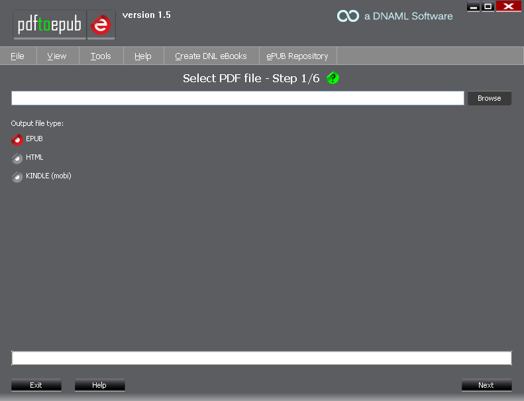Click the 'Output file type:' label
Viewport: 524px width, 401px height.
pyautogui.click(x=37, y=123)
